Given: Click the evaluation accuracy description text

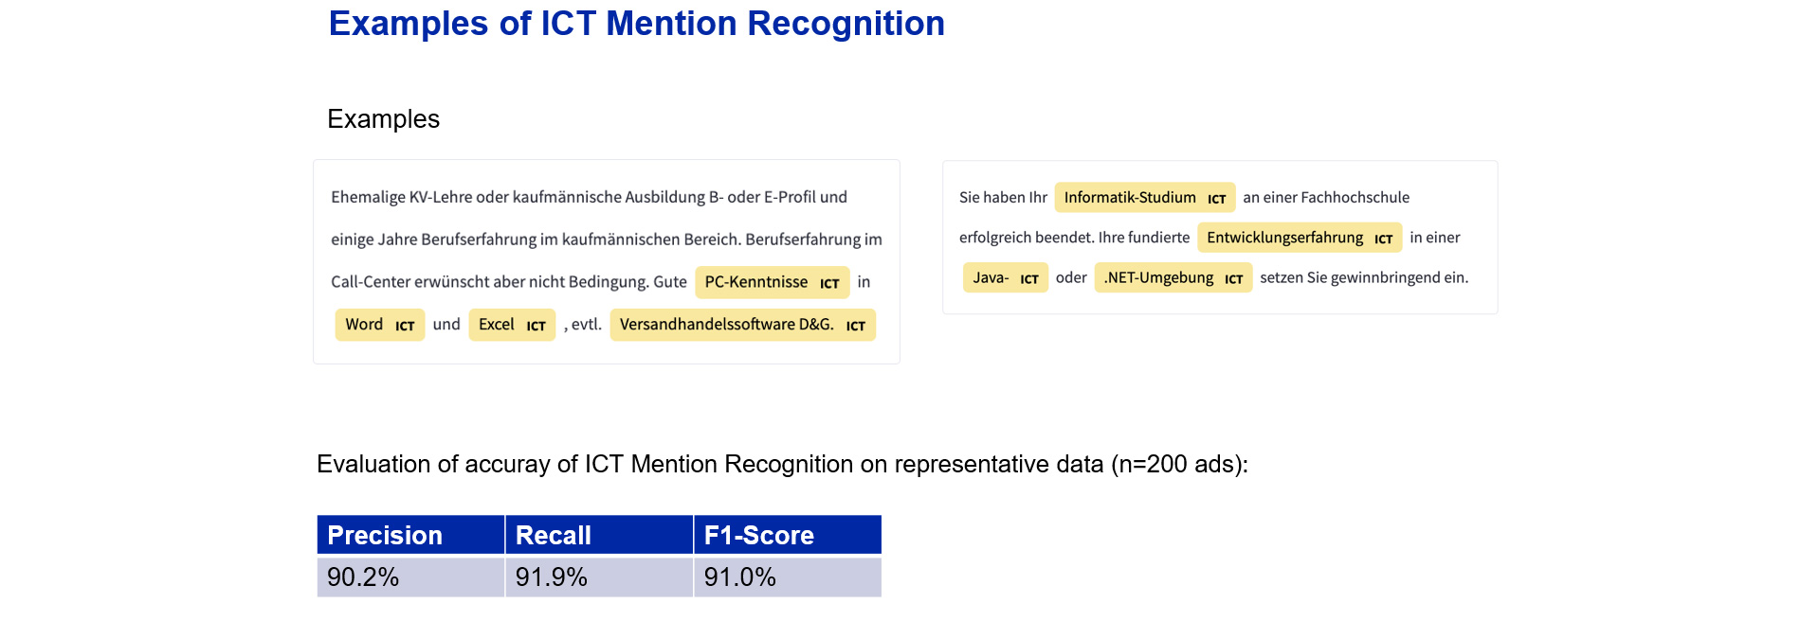Looking at the screenshot, I should click(x=782, y=465).
